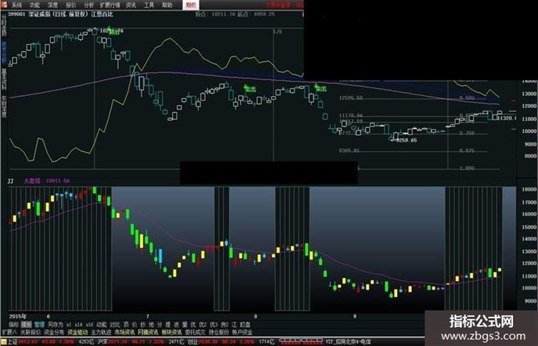Open the 技术分析 sidebar tab on left

tap(4, 52)
